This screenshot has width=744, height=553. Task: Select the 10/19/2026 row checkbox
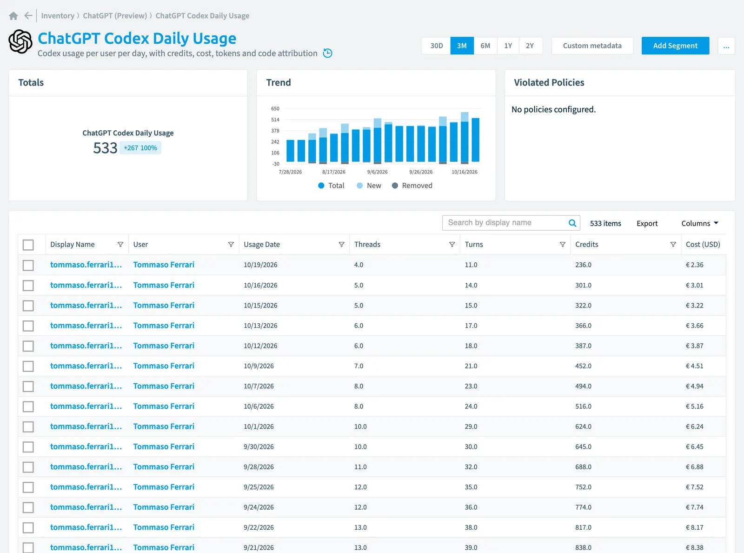(x=28, y=265)
